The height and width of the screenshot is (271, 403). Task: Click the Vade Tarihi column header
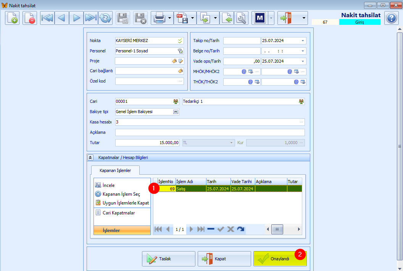click(x=243, y=182)
